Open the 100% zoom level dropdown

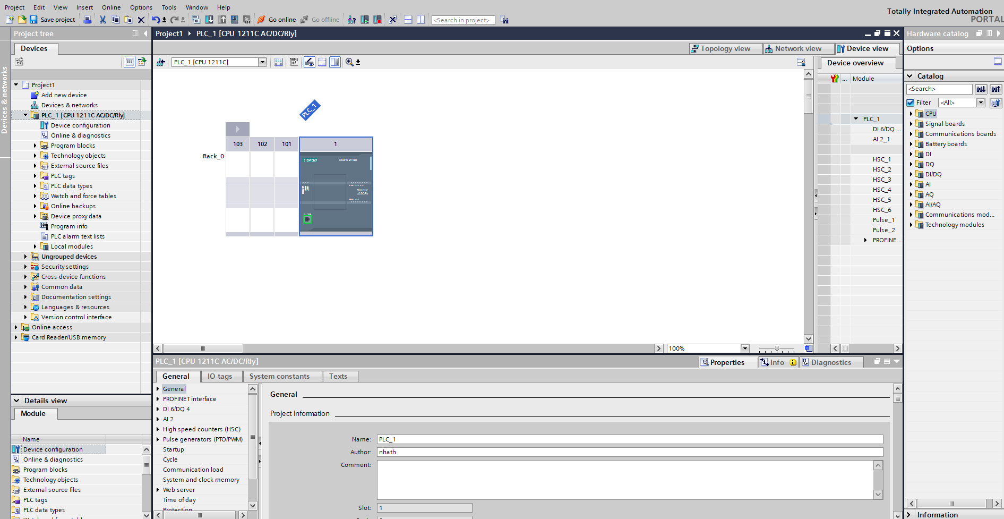(x=745, y=348)
